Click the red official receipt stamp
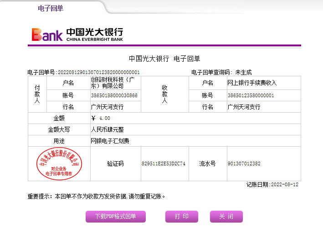 [x=59, y=164]
